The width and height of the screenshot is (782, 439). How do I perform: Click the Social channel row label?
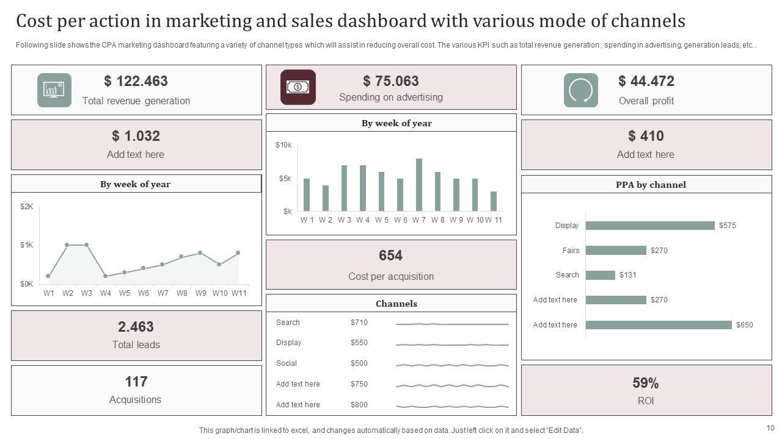(x=287, y=363)
